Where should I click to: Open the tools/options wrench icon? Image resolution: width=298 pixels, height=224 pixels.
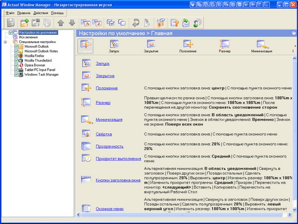pos(161,22)
